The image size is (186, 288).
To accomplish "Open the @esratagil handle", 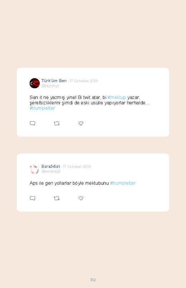I will 51,171.
